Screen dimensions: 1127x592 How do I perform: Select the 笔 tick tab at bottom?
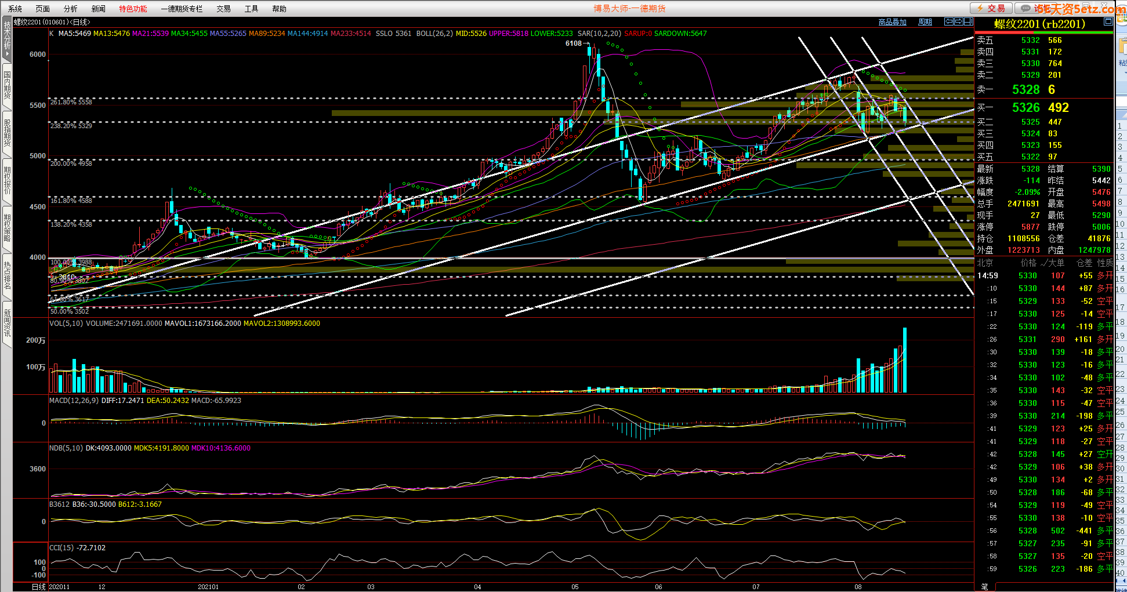984,587
